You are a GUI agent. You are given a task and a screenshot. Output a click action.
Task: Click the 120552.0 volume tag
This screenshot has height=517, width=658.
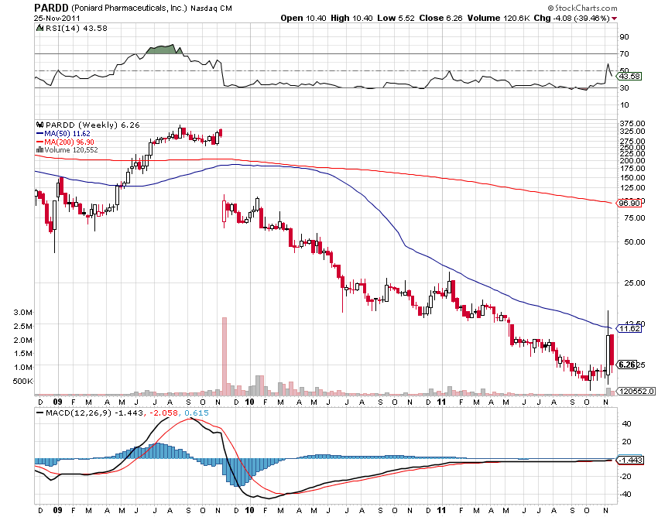637,391
